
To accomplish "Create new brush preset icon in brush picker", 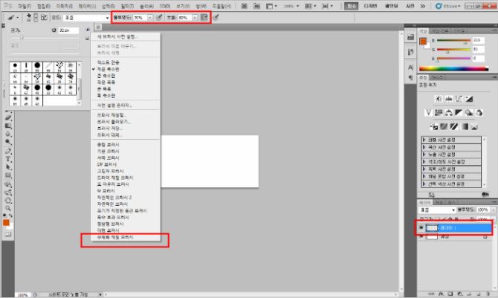I will click(x=87, y=39).
